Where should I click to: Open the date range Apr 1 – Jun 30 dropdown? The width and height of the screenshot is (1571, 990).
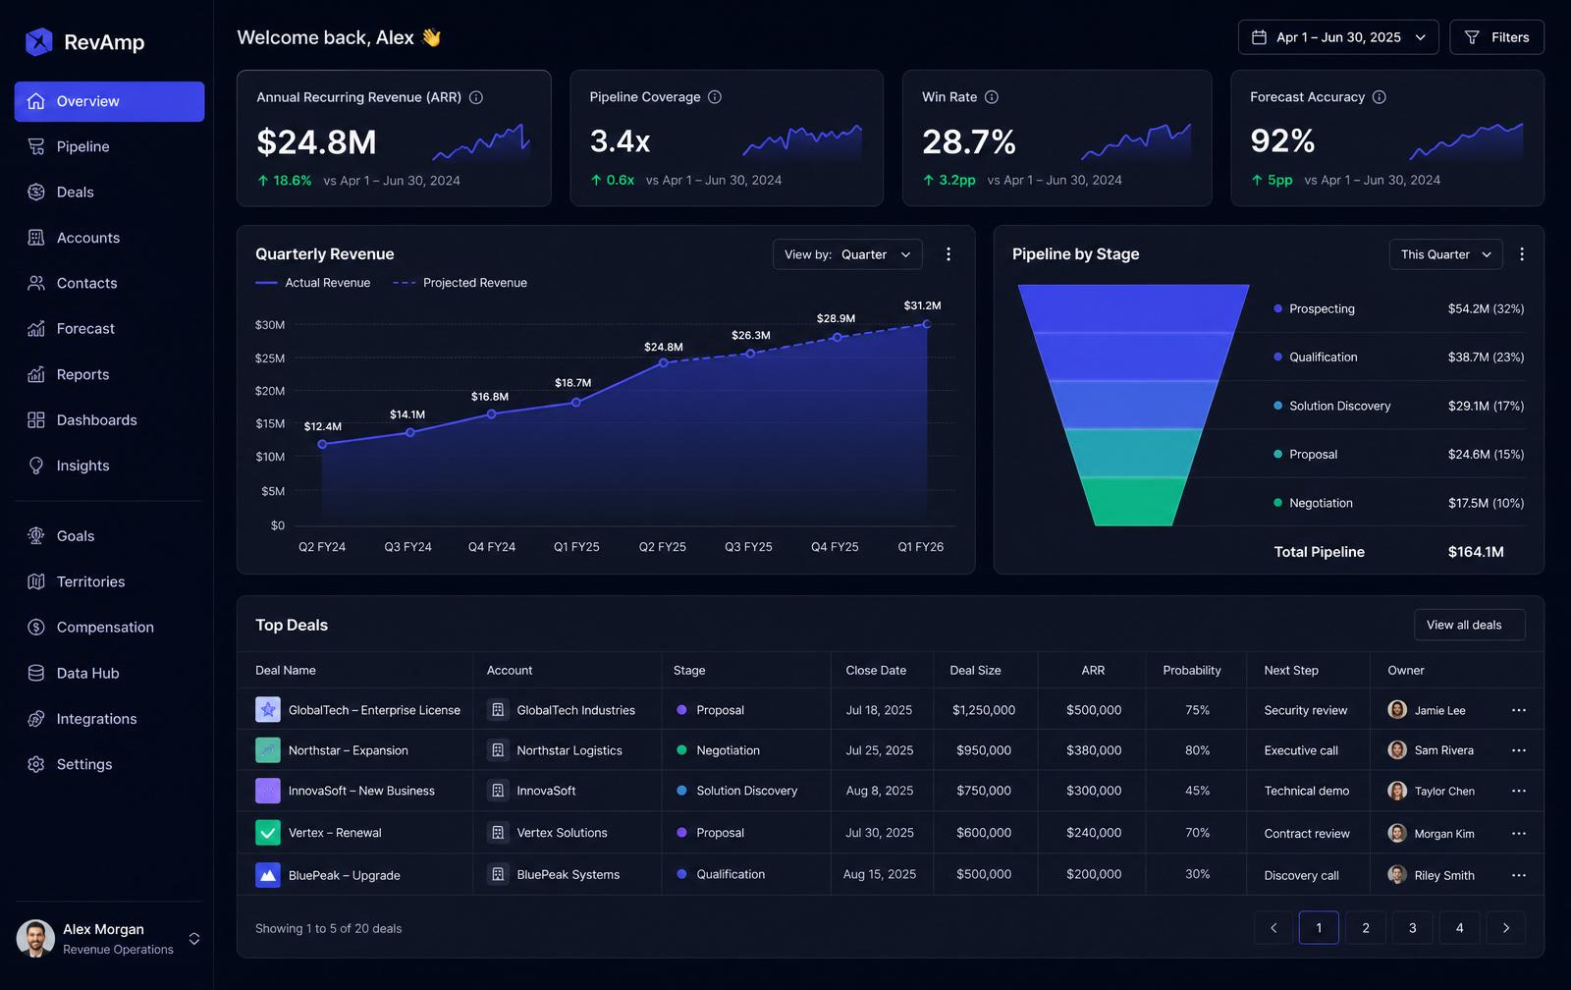[1338, 37]
